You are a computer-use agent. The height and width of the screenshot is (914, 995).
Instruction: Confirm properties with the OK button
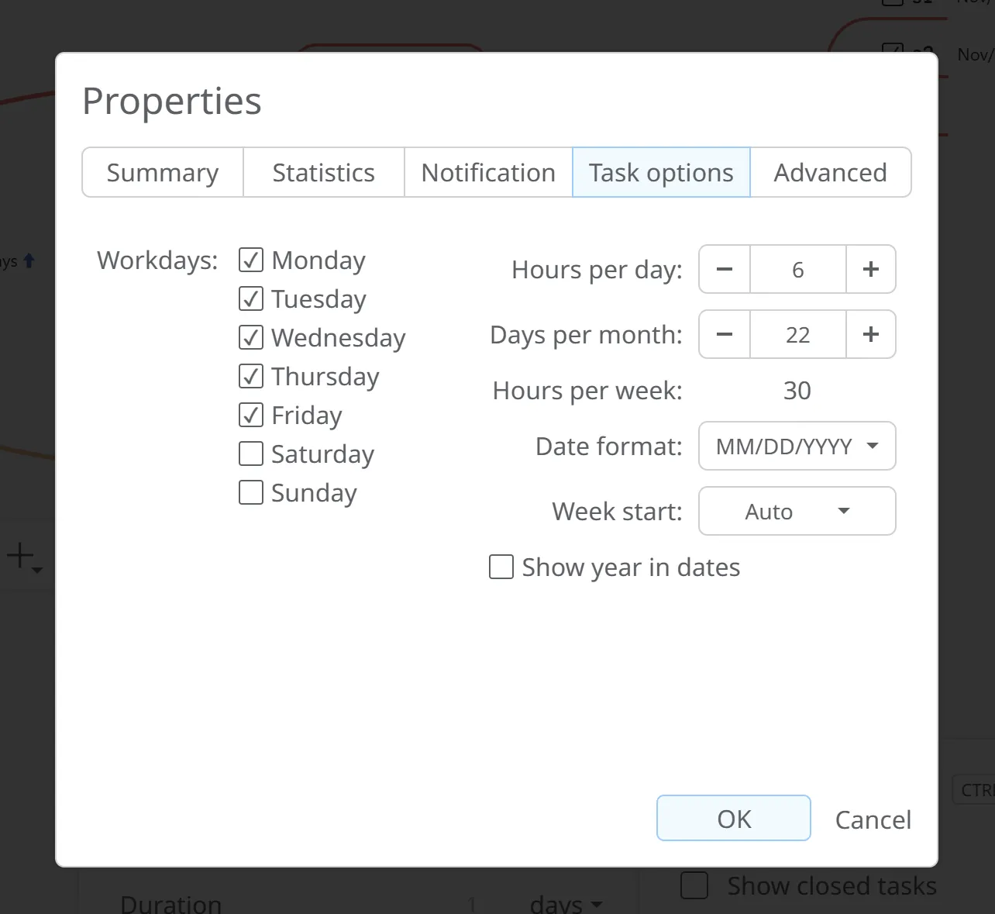[x=733, y=819]
